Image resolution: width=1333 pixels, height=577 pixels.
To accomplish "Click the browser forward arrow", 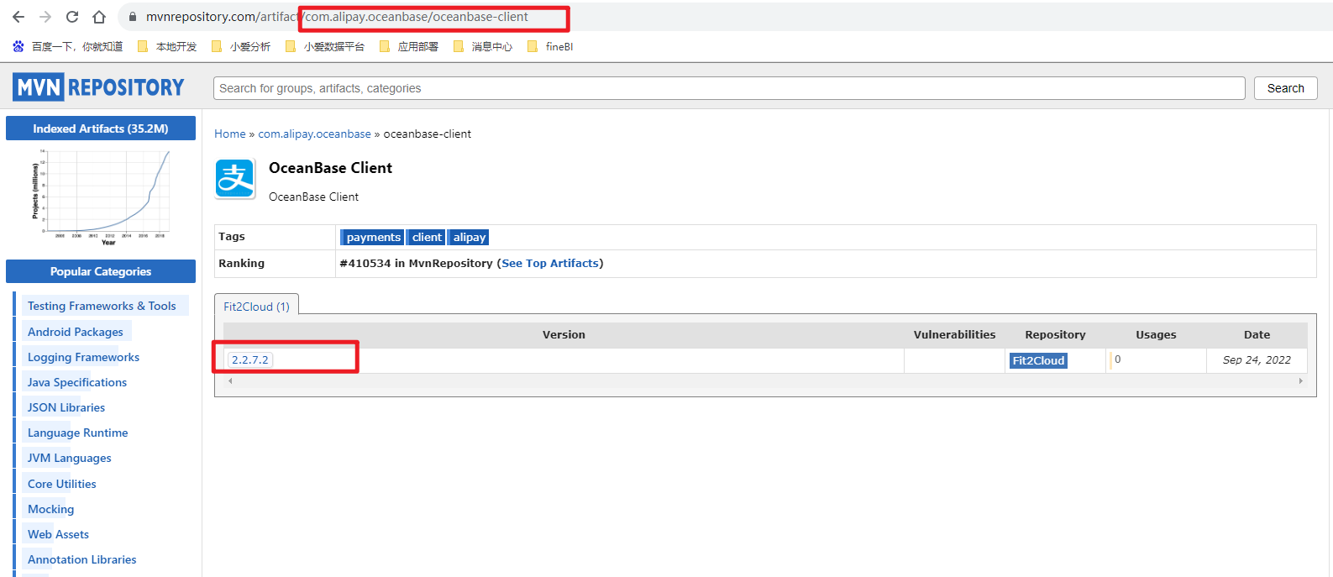I will click(45, 17).
